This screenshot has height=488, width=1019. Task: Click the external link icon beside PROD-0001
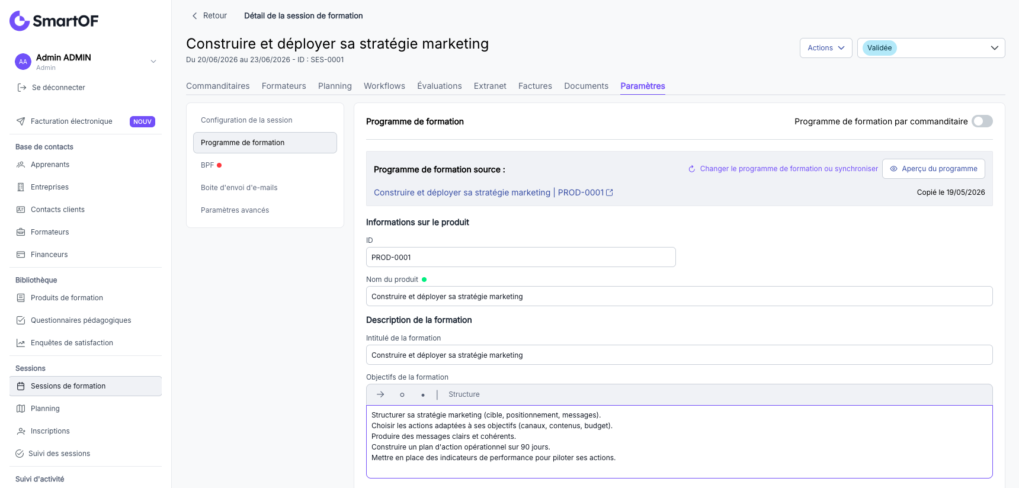click(x=610, y=192)
